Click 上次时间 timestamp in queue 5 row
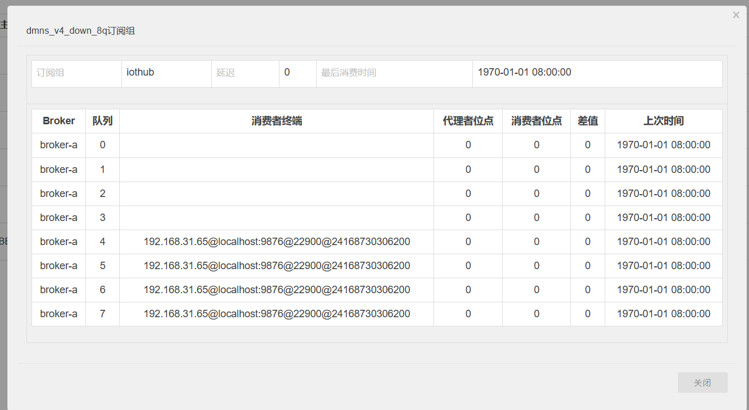749x410 pixels. coord(664,266)
